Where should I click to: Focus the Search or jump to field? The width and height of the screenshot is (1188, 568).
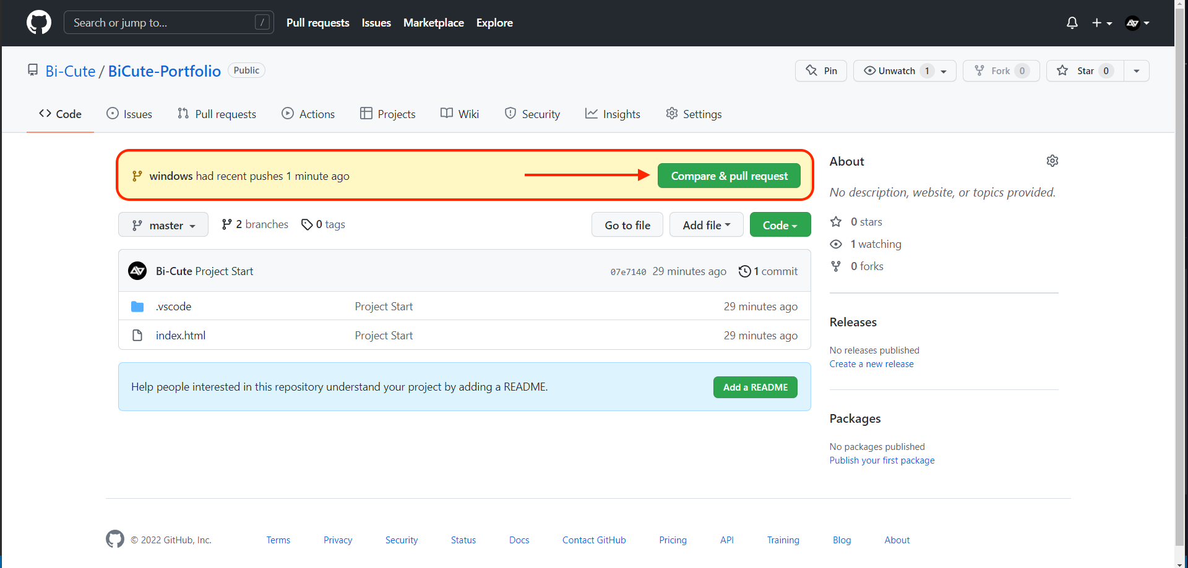pyautogui.click(x=168, y=23)
